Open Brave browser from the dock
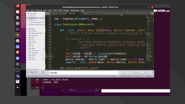Image resolution: width=185 pixels, height=104 pixels. pyautogui.click(x=18, y=52)
